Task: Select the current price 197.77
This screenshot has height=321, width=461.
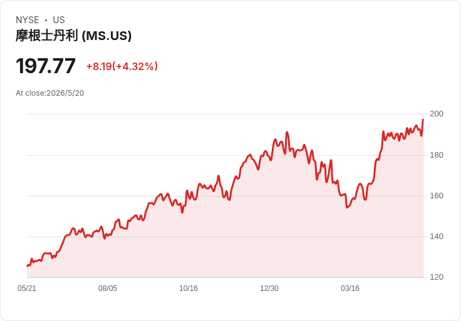Action: click(x=46, y=66)
